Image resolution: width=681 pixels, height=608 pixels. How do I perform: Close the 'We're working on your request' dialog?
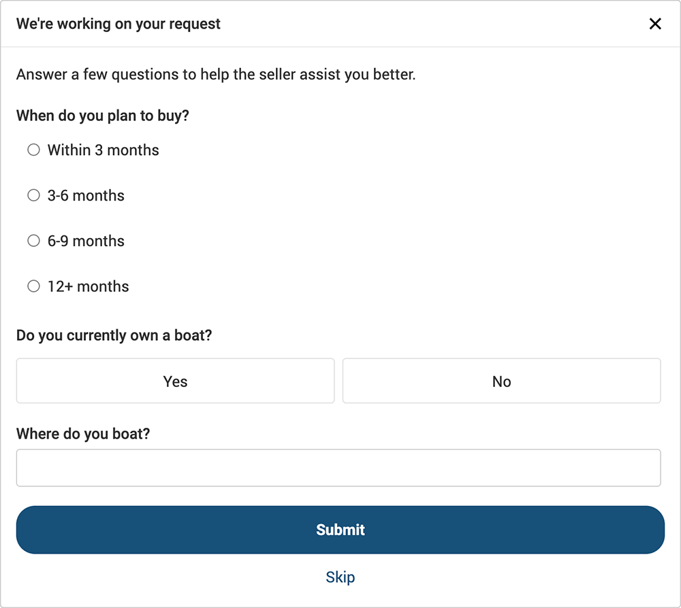pyautogui.click(x=655, y=23)
